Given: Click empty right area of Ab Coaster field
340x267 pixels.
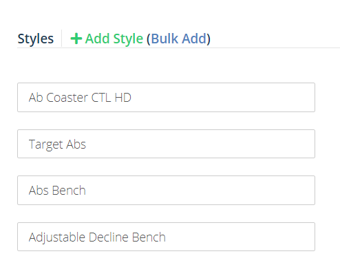Looking at the screenshot, I should coord(229,98).
